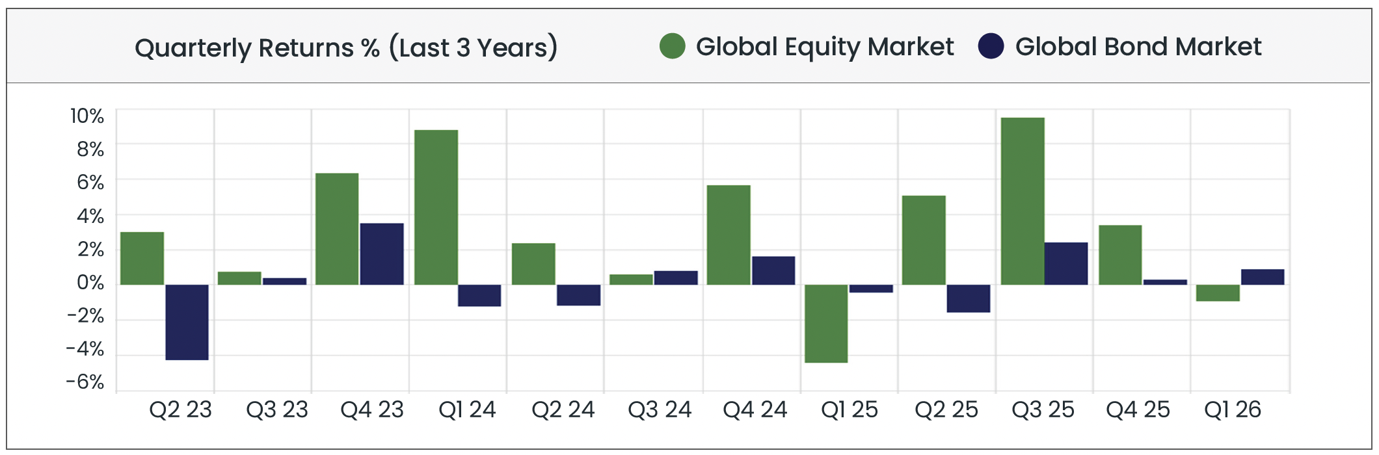The image size is (1379, 455).
Task: Click the Q1 26 navy bond bar
Action: point(1262,277)
